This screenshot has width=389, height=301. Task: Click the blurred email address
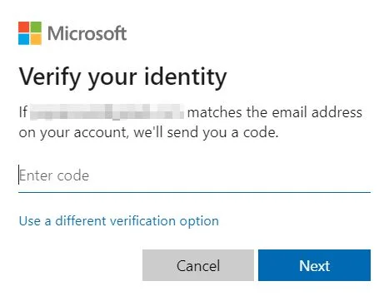click(107, 111)
